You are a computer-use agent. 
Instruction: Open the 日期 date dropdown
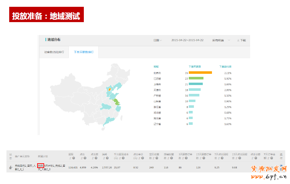[x=157, y=40]
